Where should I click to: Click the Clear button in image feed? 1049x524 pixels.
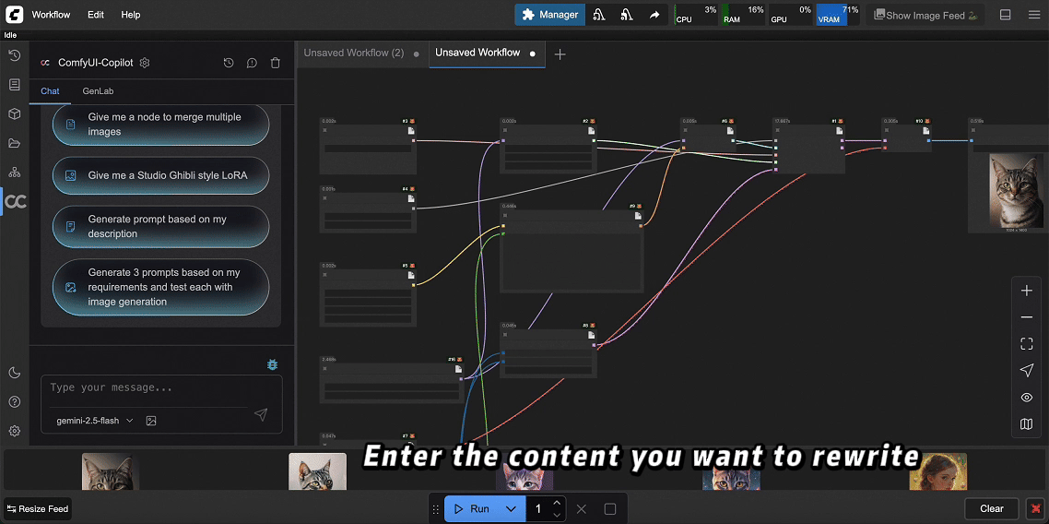tap(991, 508)
